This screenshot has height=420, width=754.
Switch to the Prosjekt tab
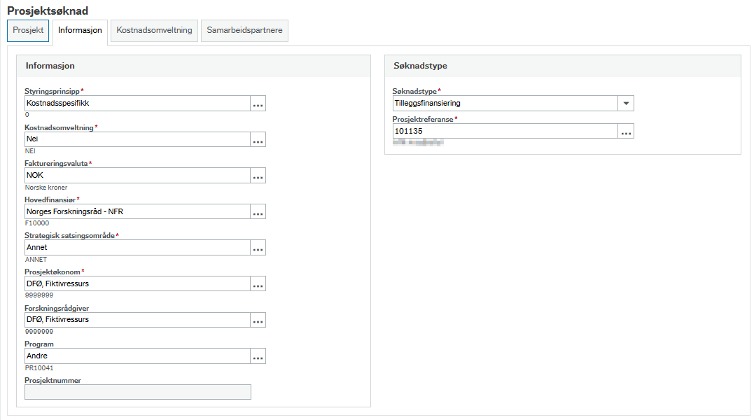[28, 30]
